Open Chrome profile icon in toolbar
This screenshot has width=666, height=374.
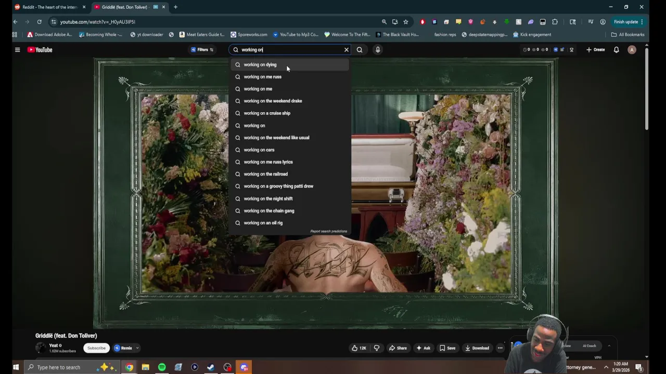coord(603,22)
